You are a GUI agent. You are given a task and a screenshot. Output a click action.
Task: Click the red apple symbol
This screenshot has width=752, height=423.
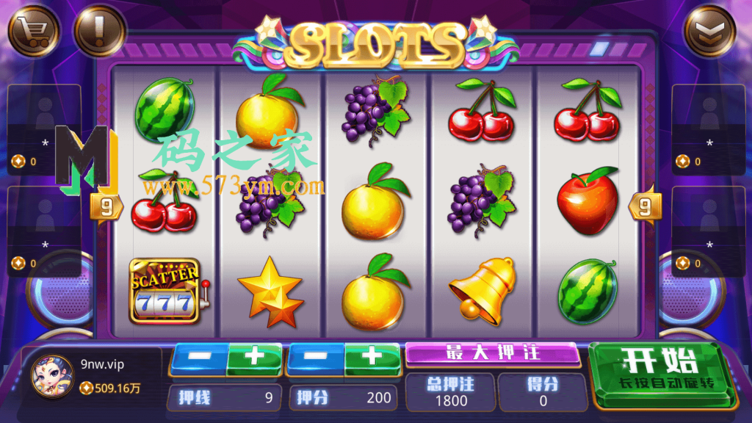click(x=587, y=201)
